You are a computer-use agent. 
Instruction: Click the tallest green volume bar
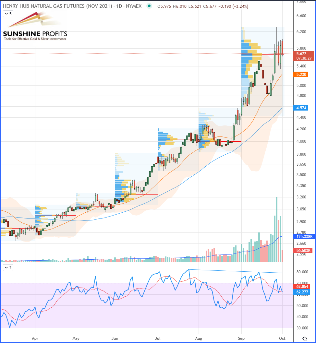[x=277, y=229]
